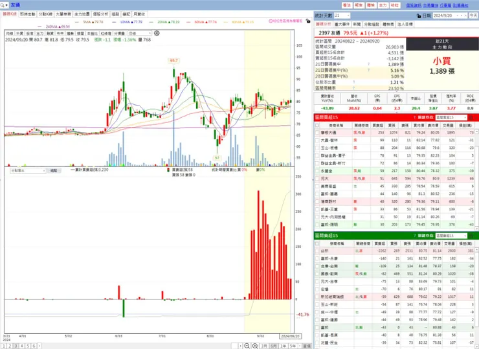Click the 主力 red button in top bar
The image size is (479, 349).
[x=383, y=5]
